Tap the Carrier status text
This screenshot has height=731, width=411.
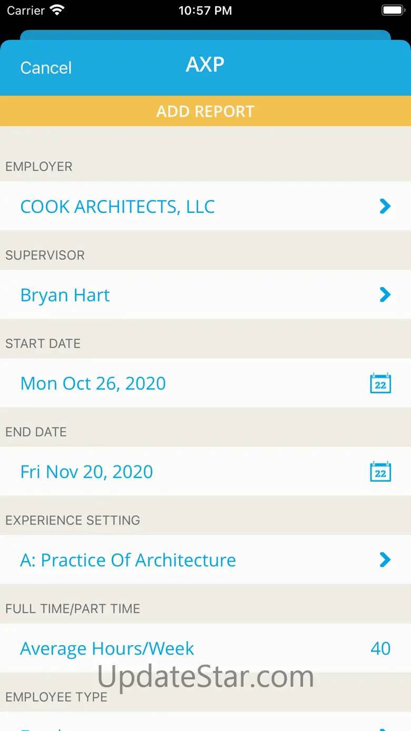26,11
